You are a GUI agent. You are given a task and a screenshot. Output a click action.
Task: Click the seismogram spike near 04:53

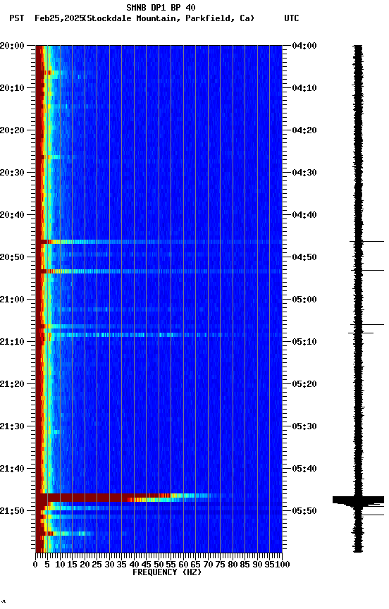point(367,271)
